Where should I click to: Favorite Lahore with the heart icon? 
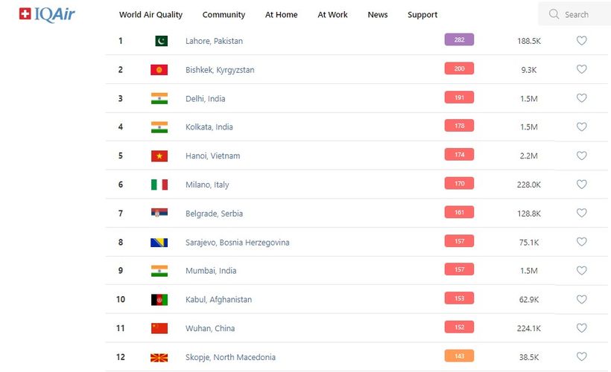point(582,41)
